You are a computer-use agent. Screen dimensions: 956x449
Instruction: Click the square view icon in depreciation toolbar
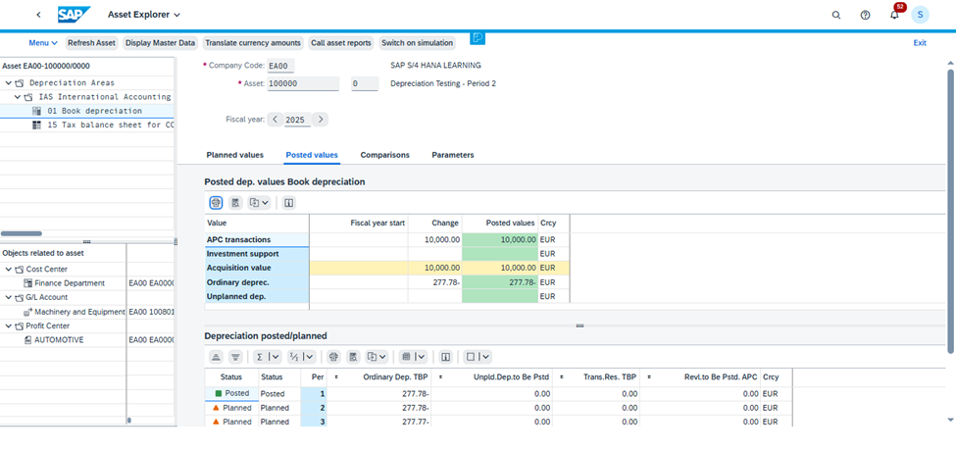pyautogui.click(x=471, y=357)
